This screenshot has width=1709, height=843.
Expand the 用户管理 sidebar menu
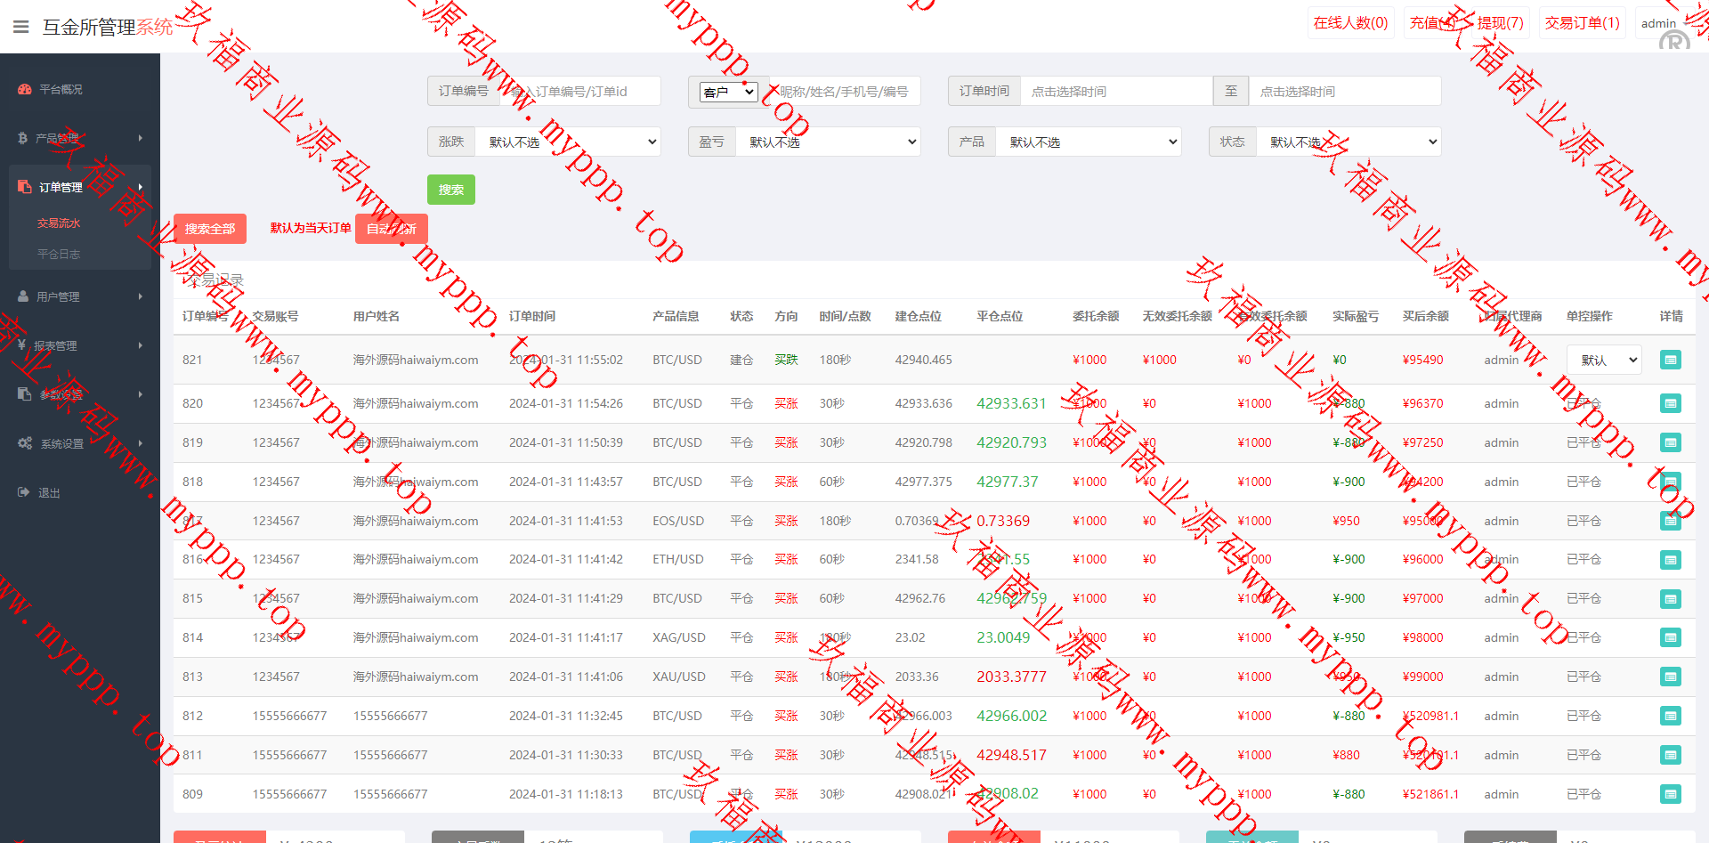pyautogui.click(x=80, y=296)
